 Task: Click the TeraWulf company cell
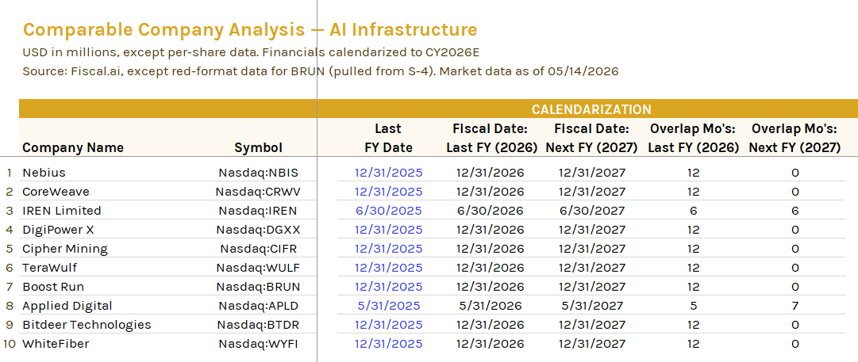48,268
